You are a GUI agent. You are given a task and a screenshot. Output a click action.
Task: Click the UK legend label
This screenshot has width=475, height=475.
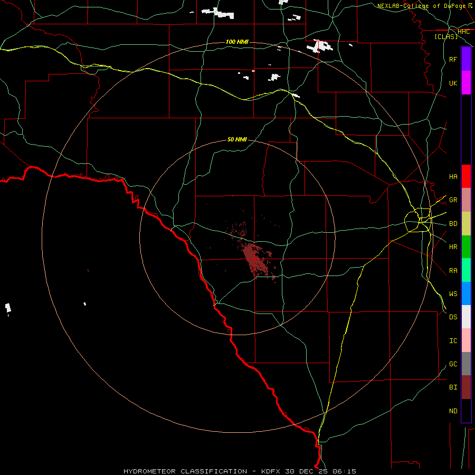pos(453,83)
